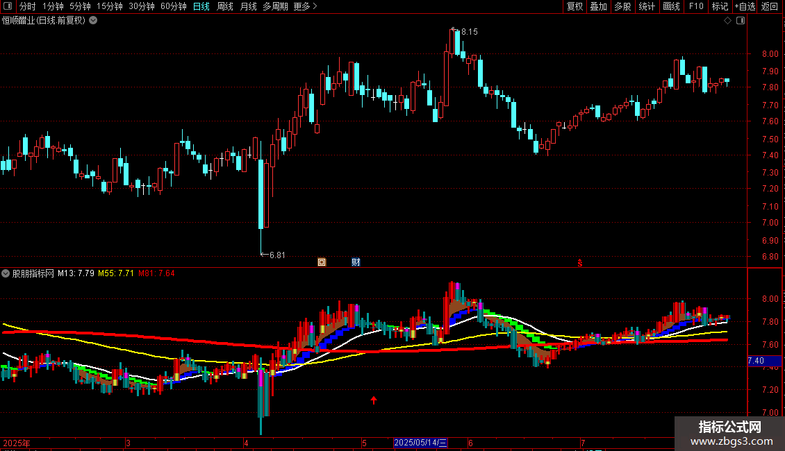Viewport: 785px width, 451px height.
Task: Click the diamond icon above the chart
Action: click(x=728, y=21)
